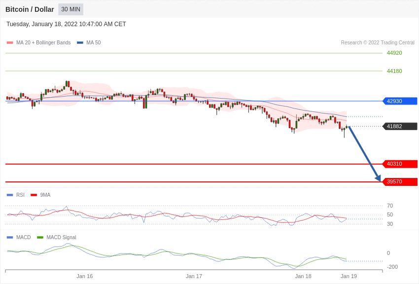The image size is (419, 284).
Task: Click the MA 50 legend label
Action: (94, 42)
